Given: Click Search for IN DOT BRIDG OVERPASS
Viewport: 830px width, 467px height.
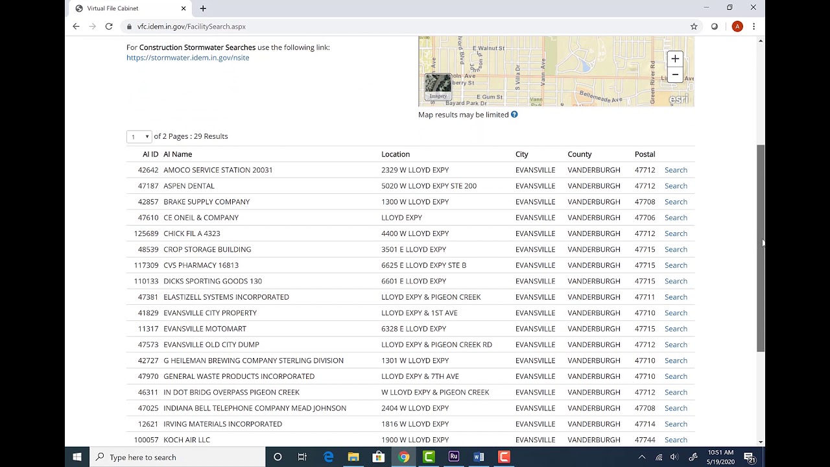Looking at the screenshot, I should (x=676, y=392).
